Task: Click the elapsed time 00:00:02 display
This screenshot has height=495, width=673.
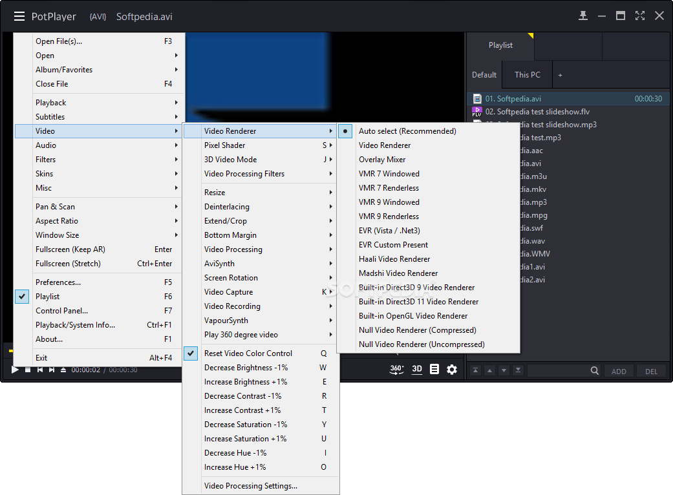Action: coord(86,370)
